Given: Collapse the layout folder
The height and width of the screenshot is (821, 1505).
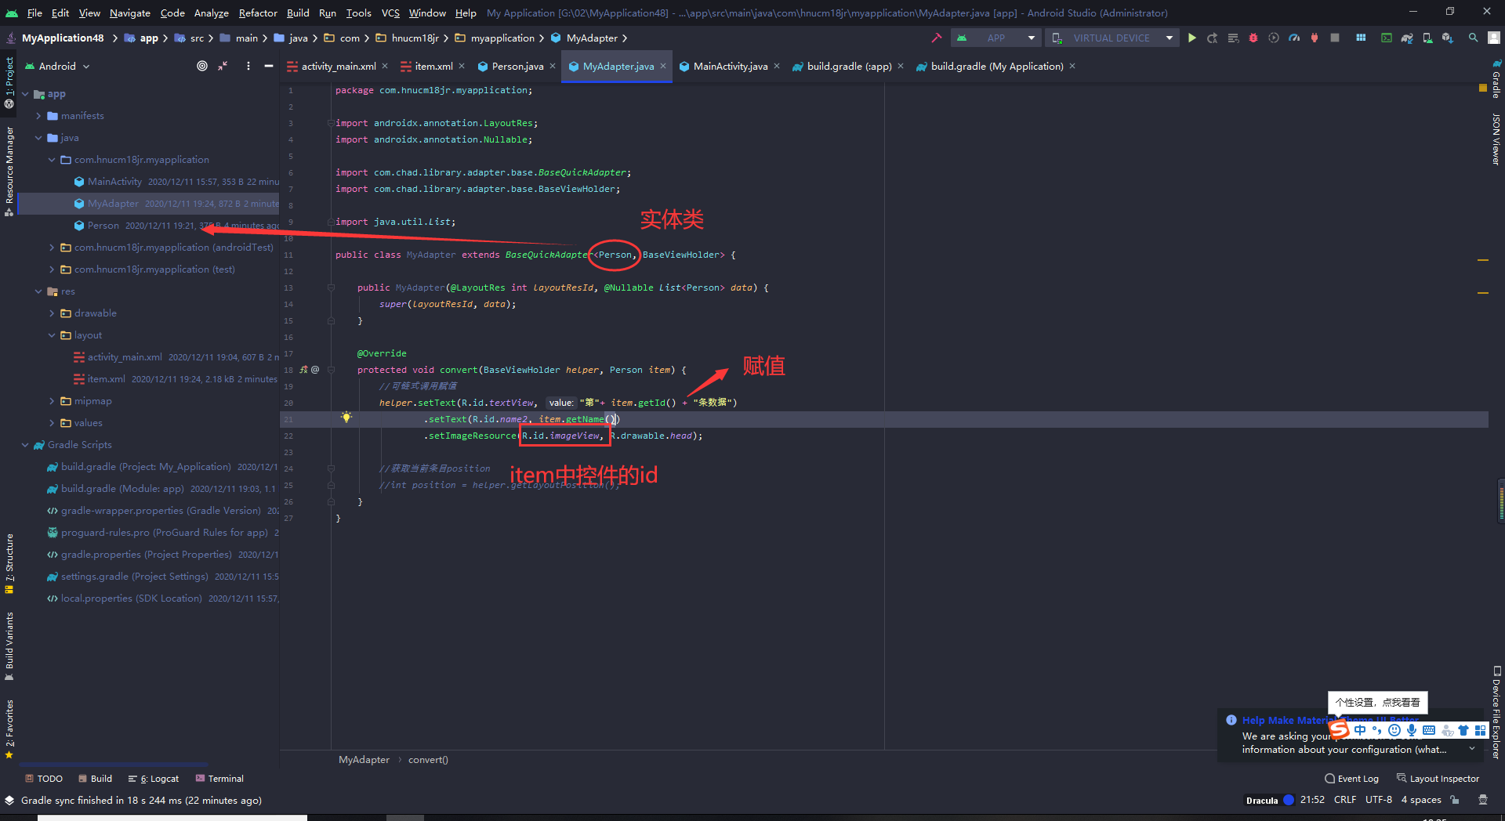Looking at the screenshot, I should (52, 335).
